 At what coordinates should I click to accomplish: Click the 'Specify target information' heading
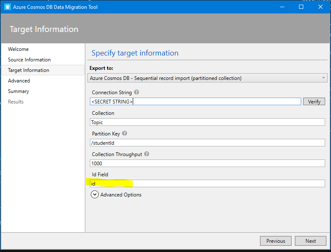[135, 53]
